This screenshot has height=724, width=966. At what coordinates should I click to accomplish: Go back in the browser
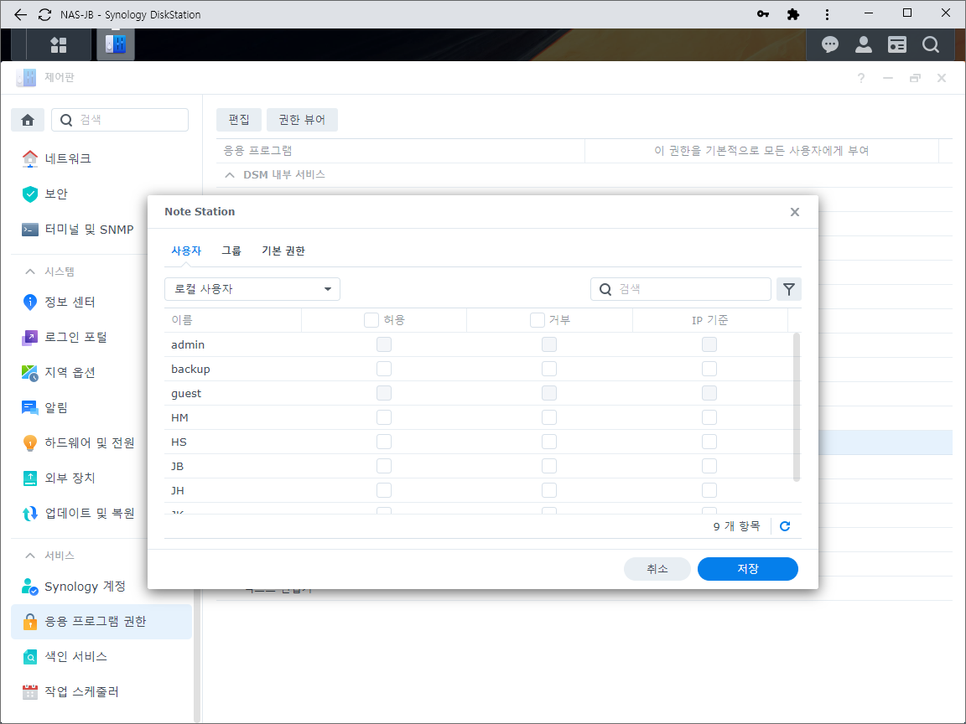[x=20, y=14]
